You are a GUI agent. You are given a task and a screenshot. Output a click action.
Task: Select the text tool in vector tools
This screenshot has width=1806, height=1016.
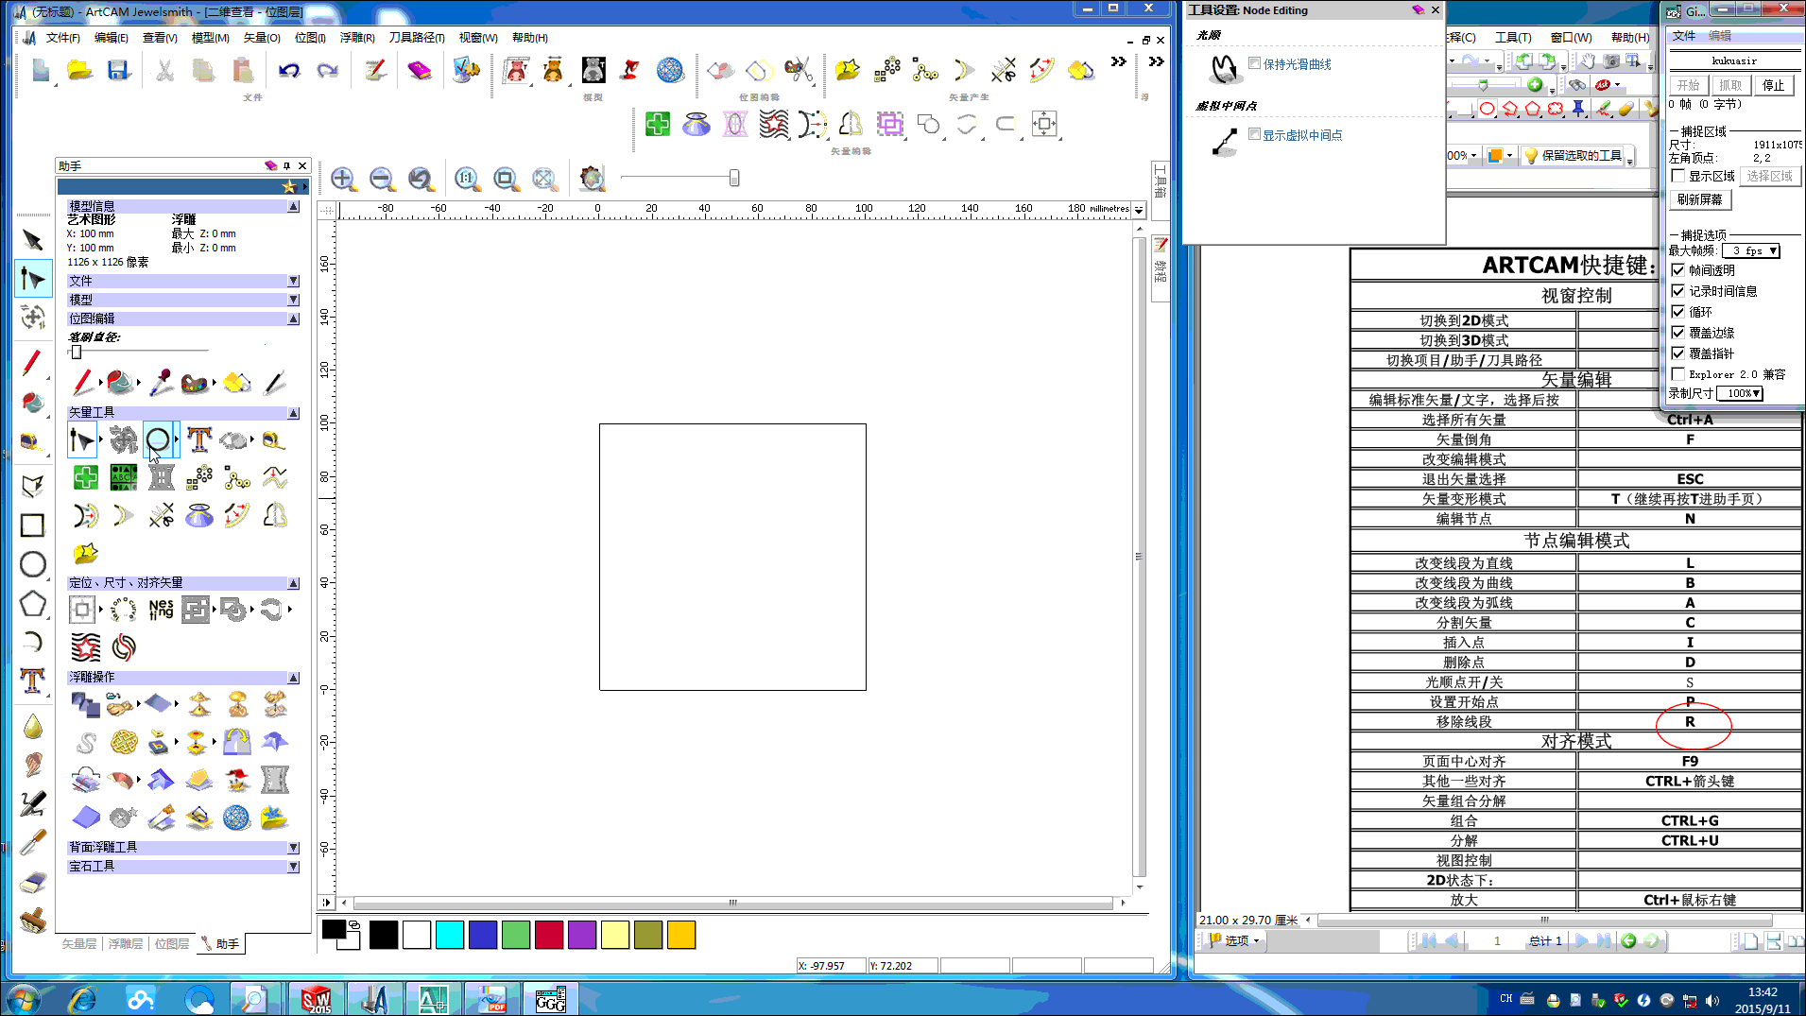click(x=198, y=439)
